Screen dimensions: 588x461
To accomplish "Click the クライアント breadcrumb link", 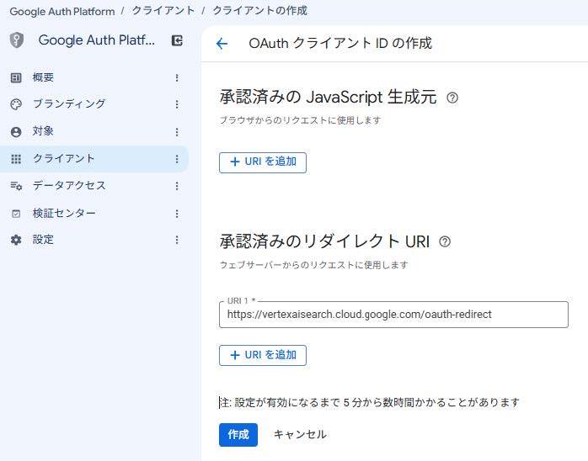I will (x=163, y=11).
